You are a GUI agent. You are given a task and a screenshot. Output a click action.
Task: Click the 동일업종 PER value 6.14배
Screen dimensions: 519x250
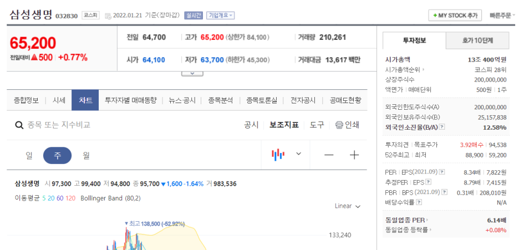496,220
